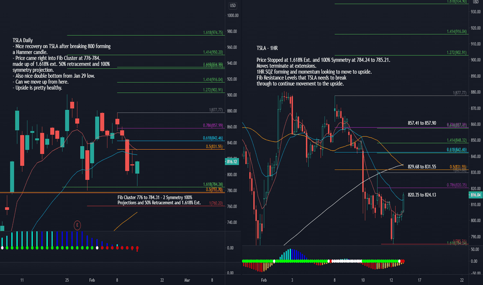Click the '17' date label on 1HR time axis
The width and height of the screenshot is (483, 285).
(419, 280)
